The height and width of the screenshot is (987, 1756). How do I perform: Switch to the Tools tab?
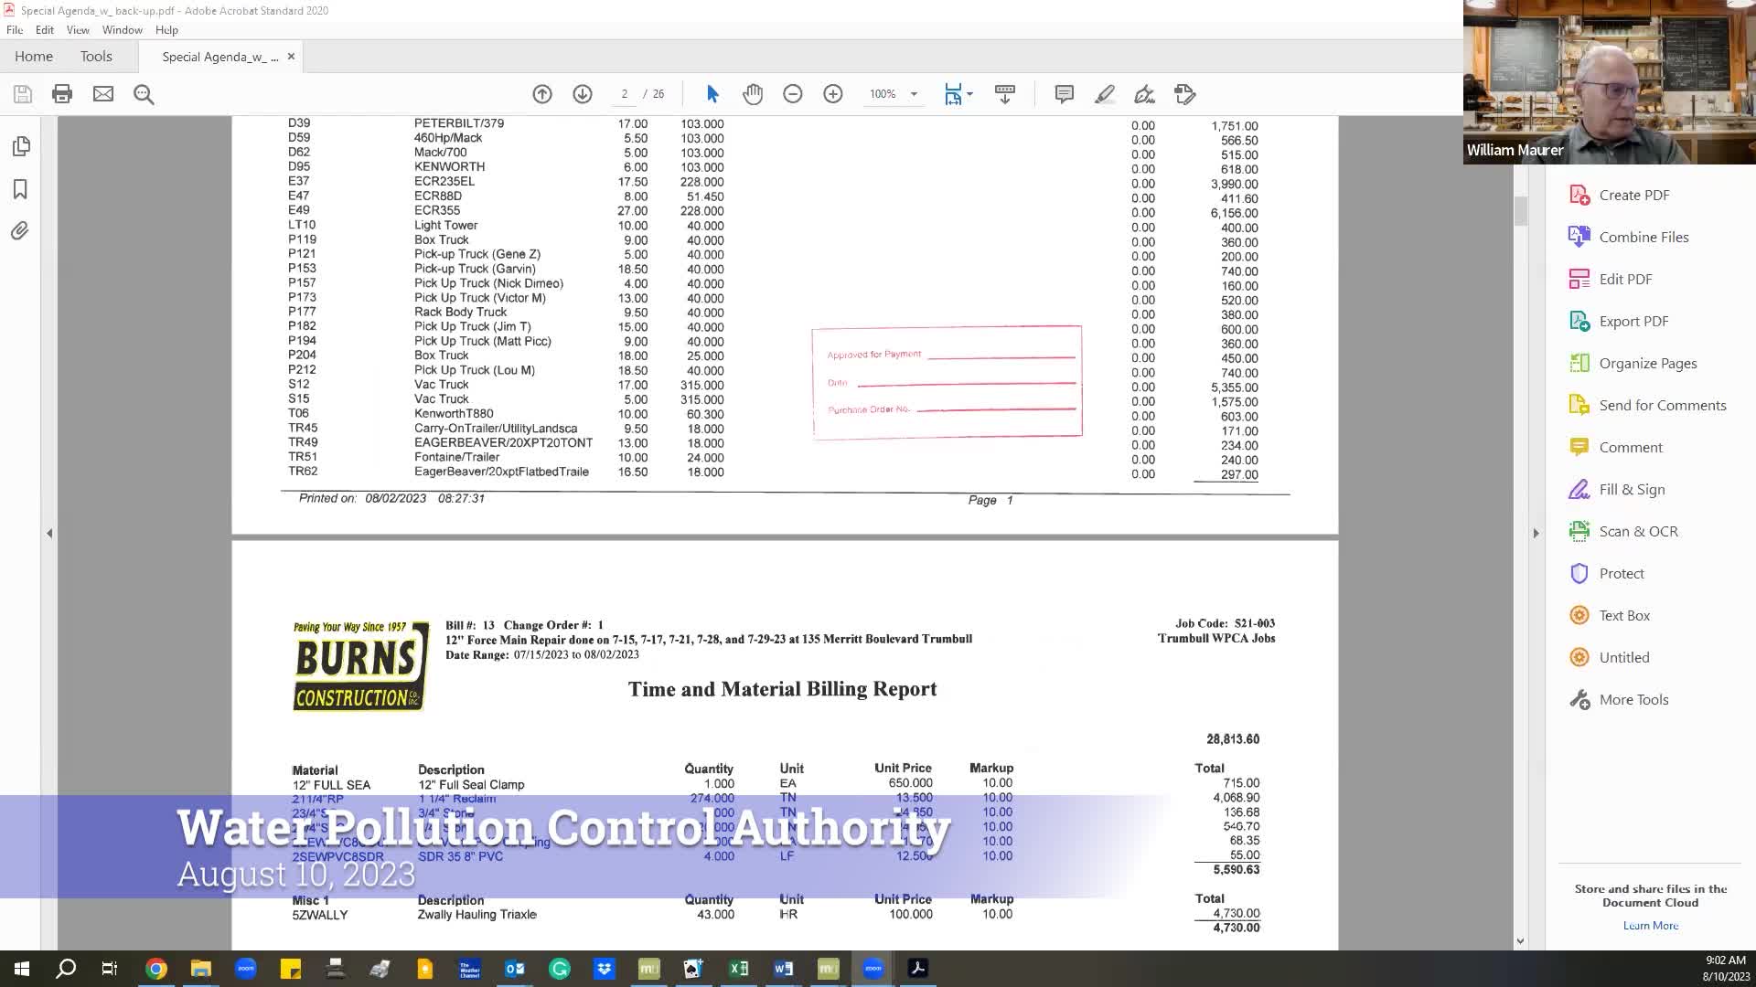(x=96, y=56)
